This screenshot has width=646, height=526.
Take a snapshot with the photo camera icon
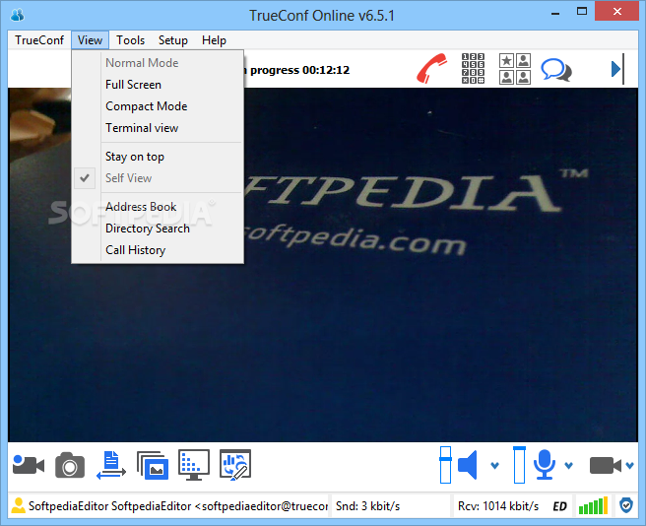click(70, 465)
